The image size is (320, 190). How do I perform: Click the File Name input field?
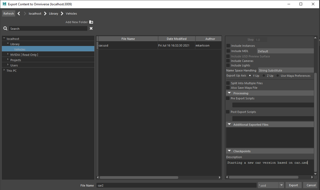(176, 185)
